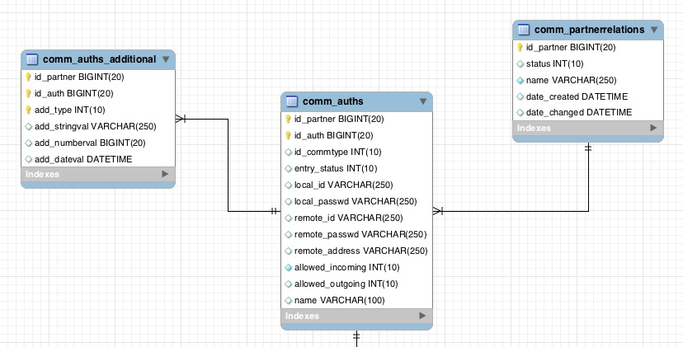Click filled diamond icon beside name VARCHAR(250)
The width and height of the screenshot is (683, 347).
coord(520,81)
